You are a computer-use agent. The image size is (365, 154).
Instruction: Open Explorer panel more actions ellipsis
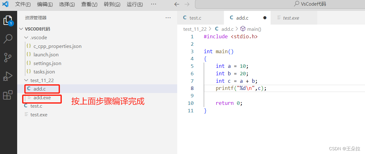click(168, 18)
